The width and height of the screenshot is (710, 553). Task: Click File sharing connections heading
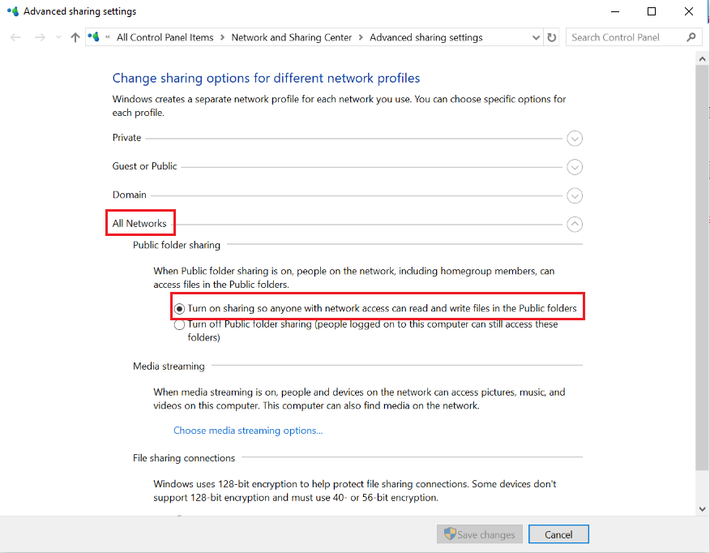(x=184, y=458)
